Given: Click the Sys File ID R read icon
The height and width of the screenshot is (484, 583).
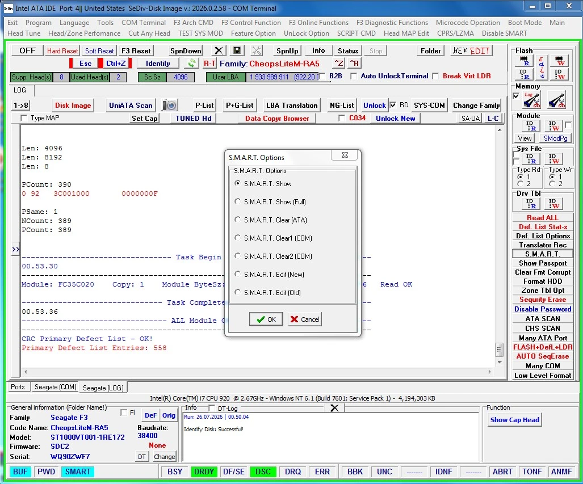Looking at the screenshot, I should click(531, 159).
